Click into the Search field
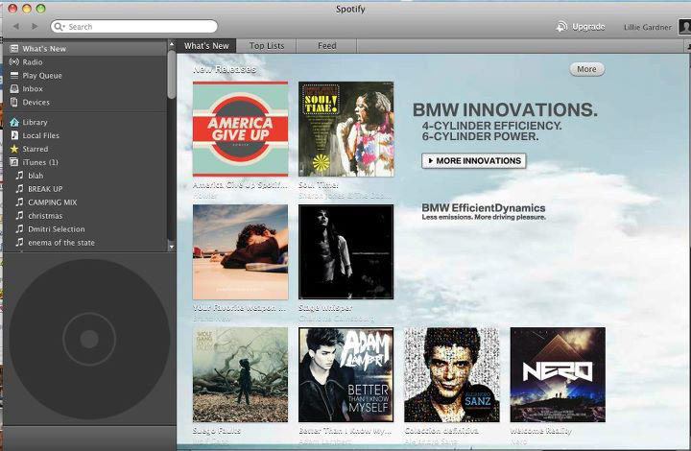This screenshot has height=451, width=691. (134, 27)
